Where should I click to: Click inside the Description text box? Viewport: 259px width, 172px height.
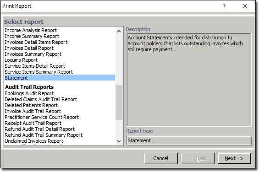point(189,80)
